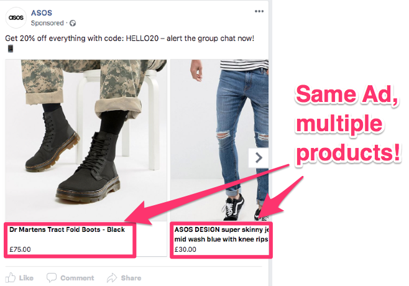Click the £30.00 price text
This screenshot has height=286, width=409.
(x=185, y=249)
